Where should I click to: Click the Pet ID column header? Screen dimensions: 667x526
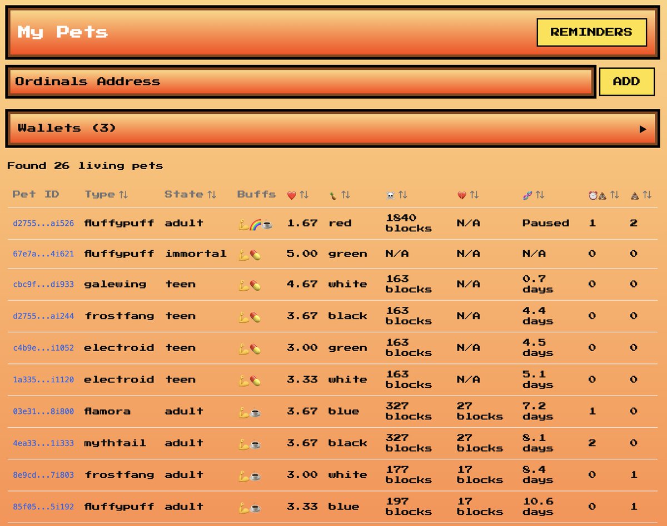coord(36,195)
